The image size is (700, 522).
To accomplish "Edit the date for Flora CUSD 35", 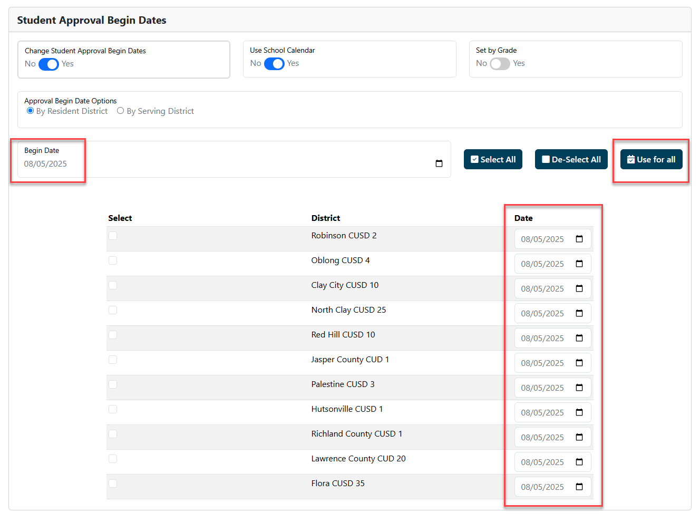I will click(x=552, y=487).
